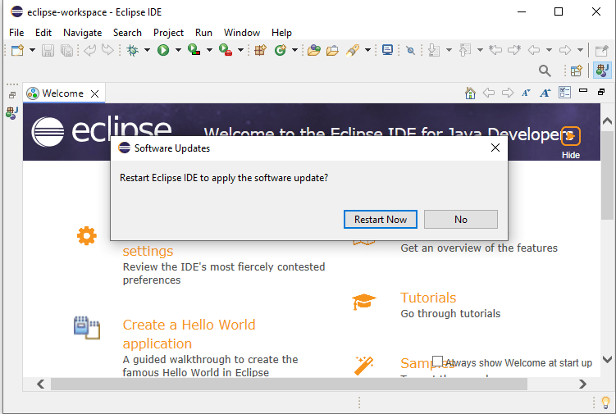Open the Project menu
Screen dimensions: 616x414
(168, 33)
